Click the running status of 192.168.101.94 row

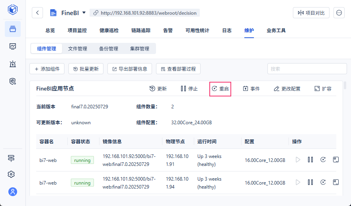point(82,183)
